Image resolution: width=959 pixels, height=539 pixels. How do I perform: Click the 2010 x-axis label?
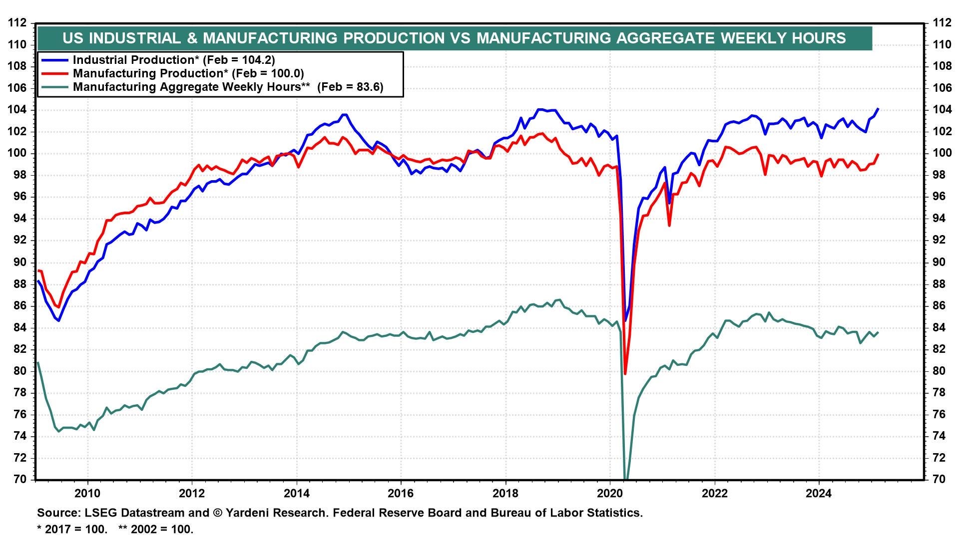tap(88, 494)
